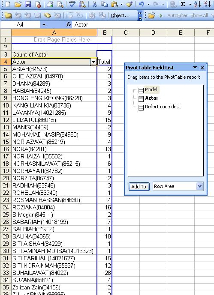
Task: Click the AutoFilter toolbar button
Action: click(177, 15)
